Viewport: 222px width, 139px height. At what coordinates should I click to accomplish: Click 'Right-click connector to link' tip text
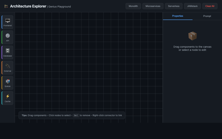pyautogui.click(x=107, y=115)
